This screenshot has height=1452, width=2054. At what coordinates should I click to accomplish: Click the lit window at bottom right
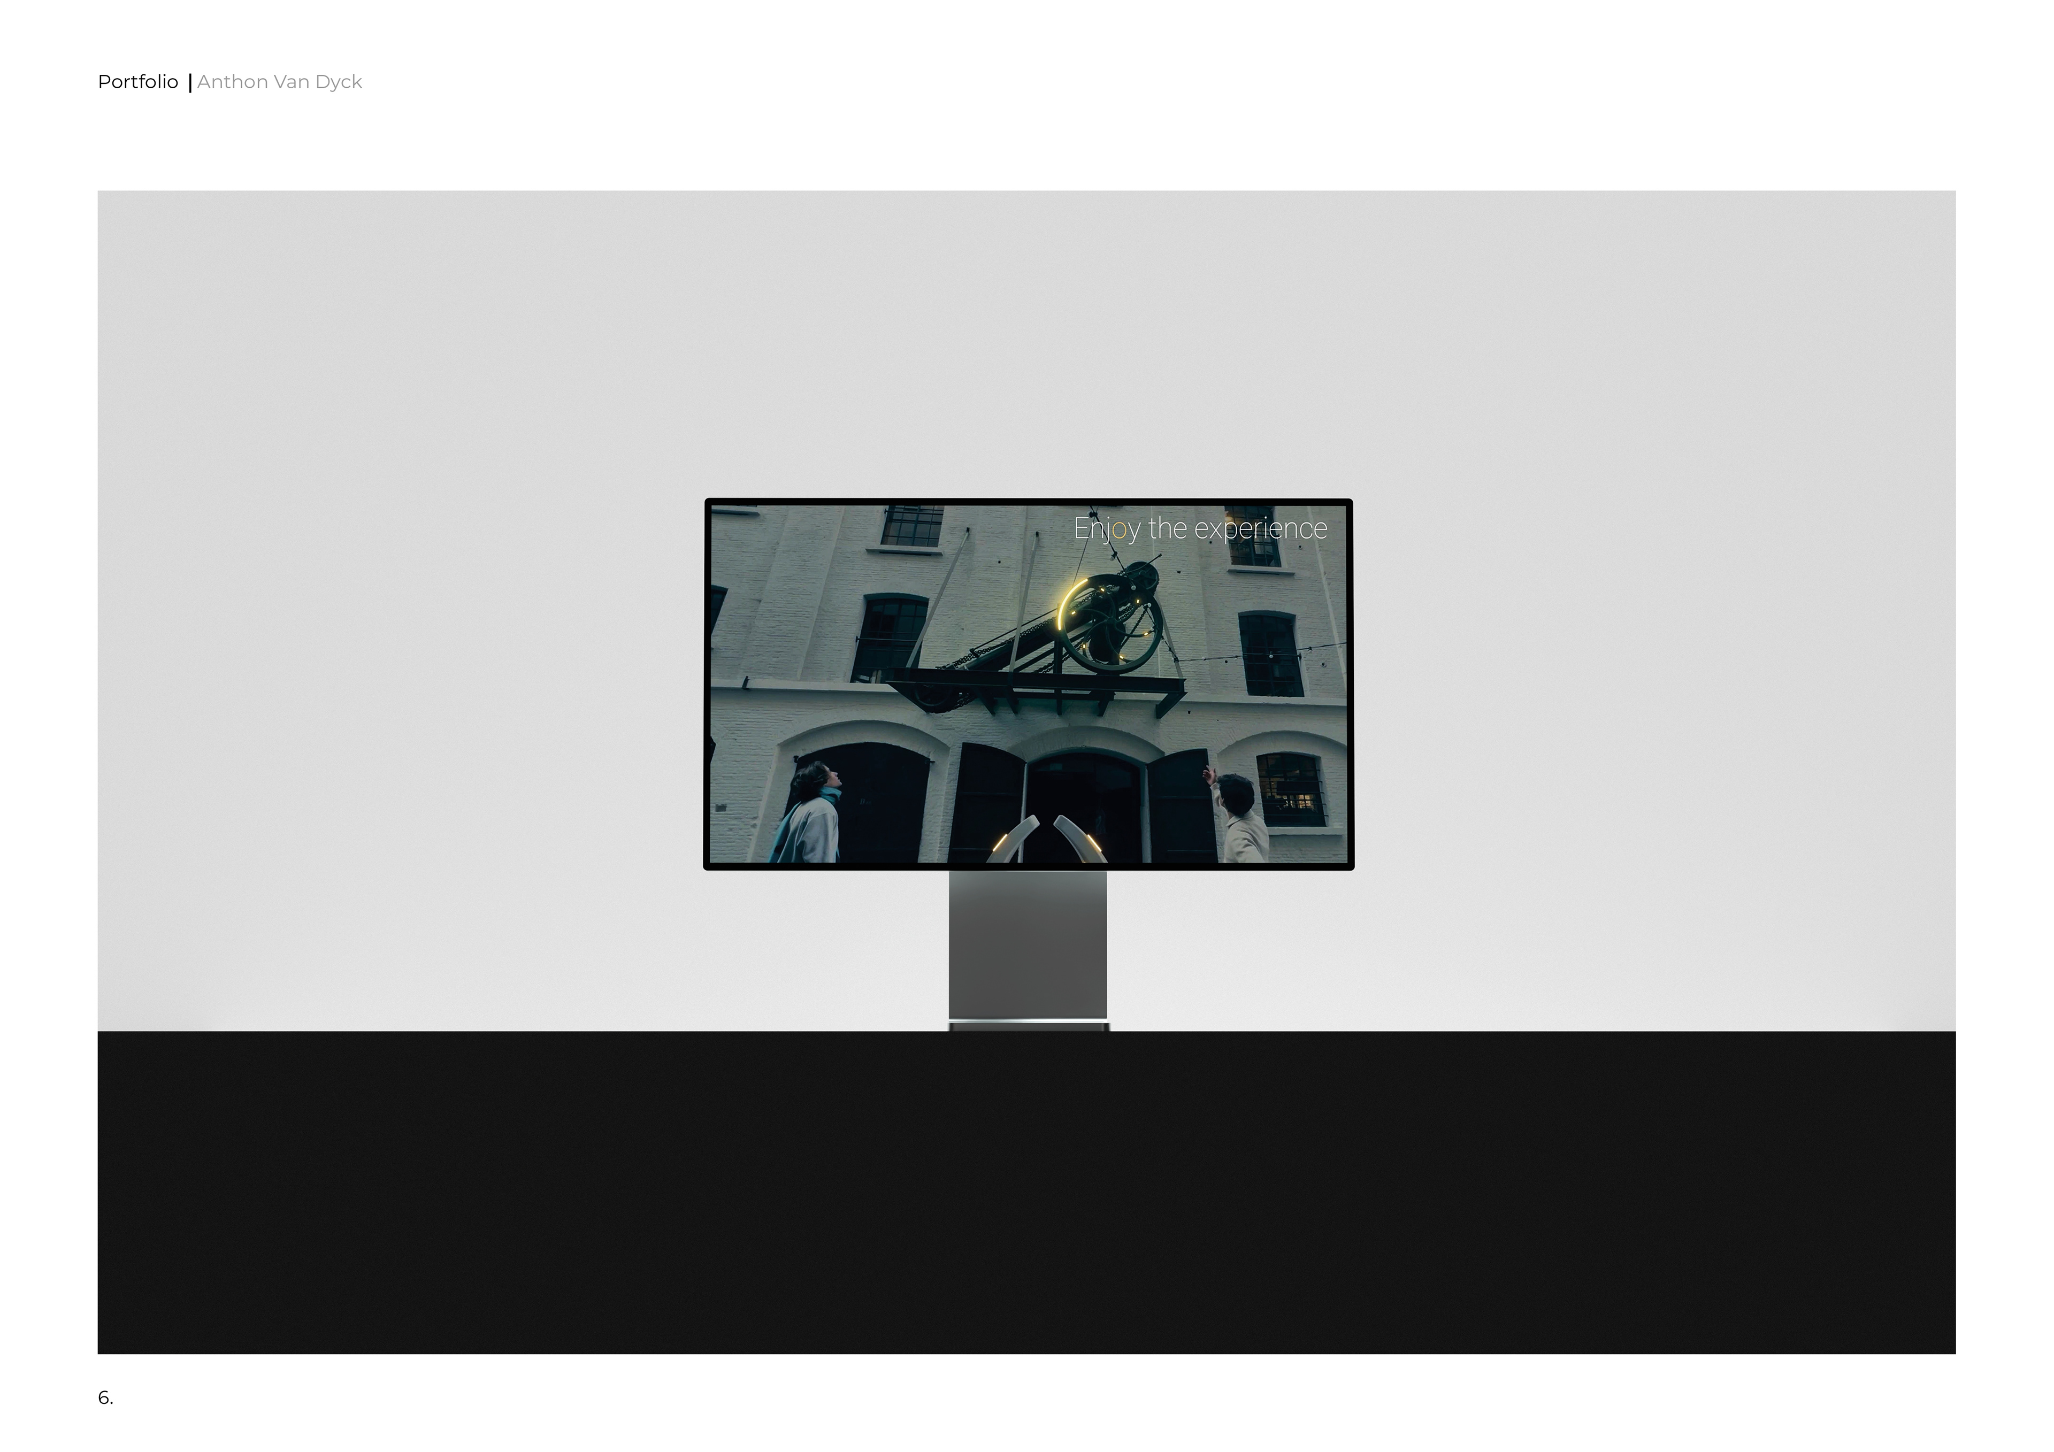tap(1290, 791)
